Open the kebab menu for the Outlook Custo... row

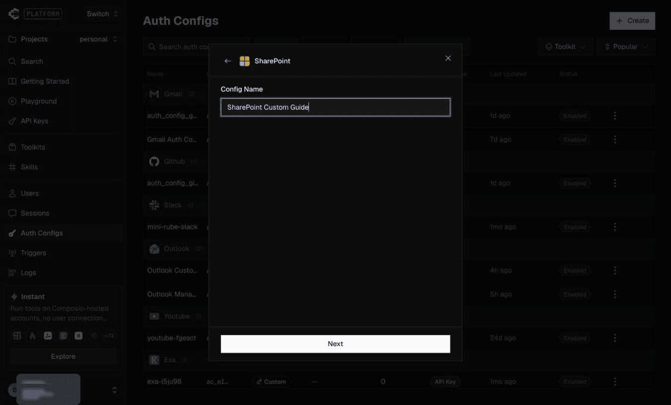(615, 270)
